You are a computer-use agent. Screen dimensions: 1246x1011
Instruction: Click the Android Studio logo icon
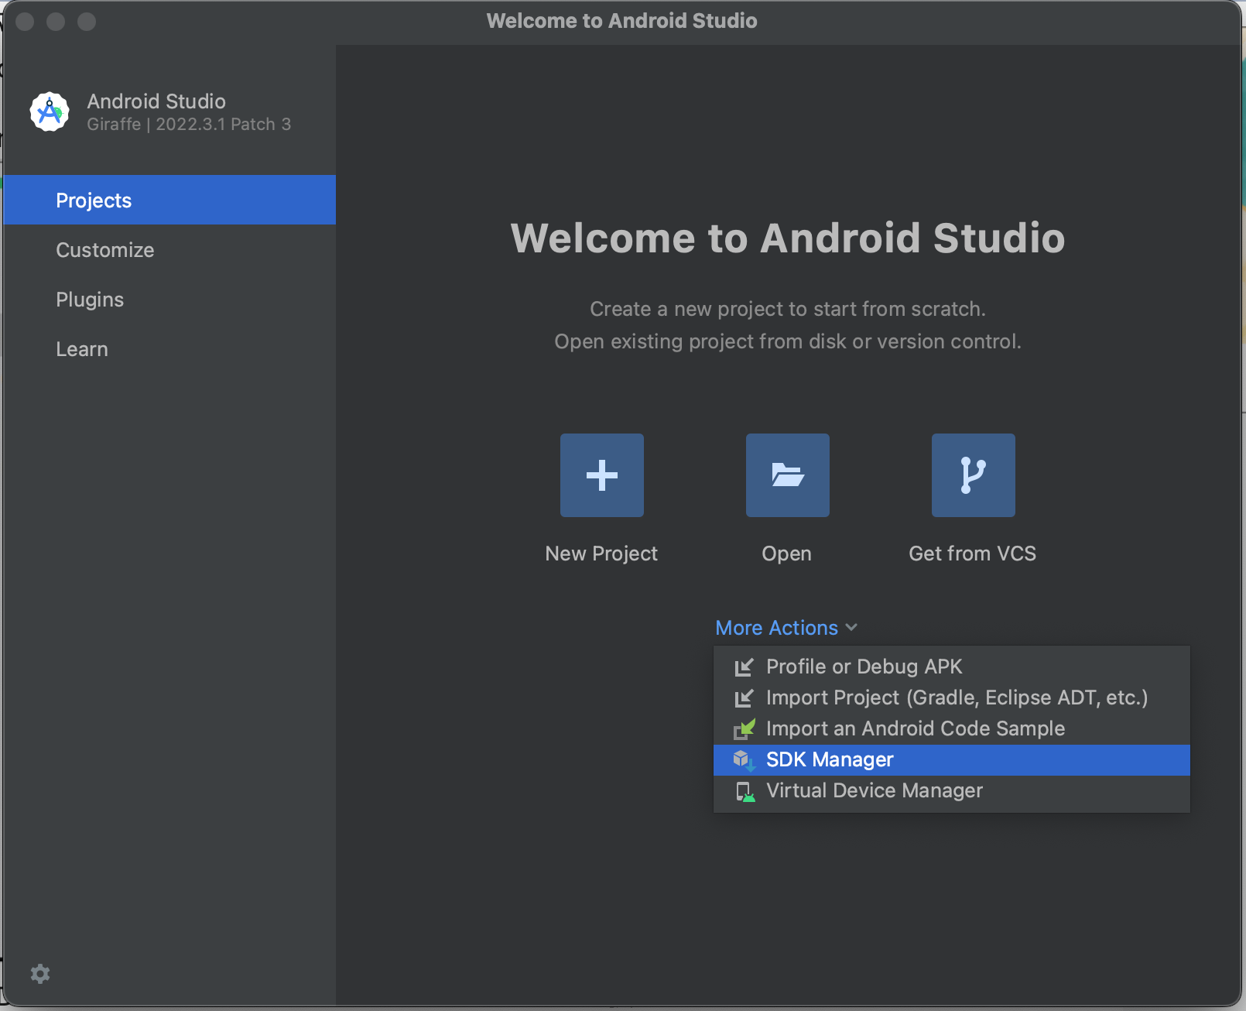[x=50, y=112]
